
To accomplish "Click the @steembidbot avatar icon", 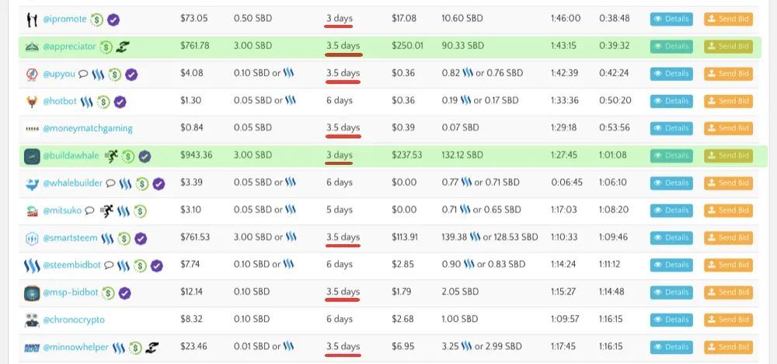I will (32, 266).
